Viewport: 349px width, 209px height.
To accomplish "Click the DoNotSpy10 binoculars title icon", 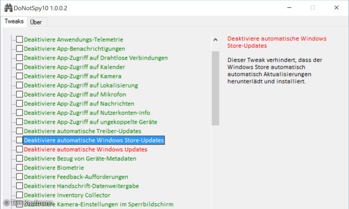I will [x=8, y=8].
